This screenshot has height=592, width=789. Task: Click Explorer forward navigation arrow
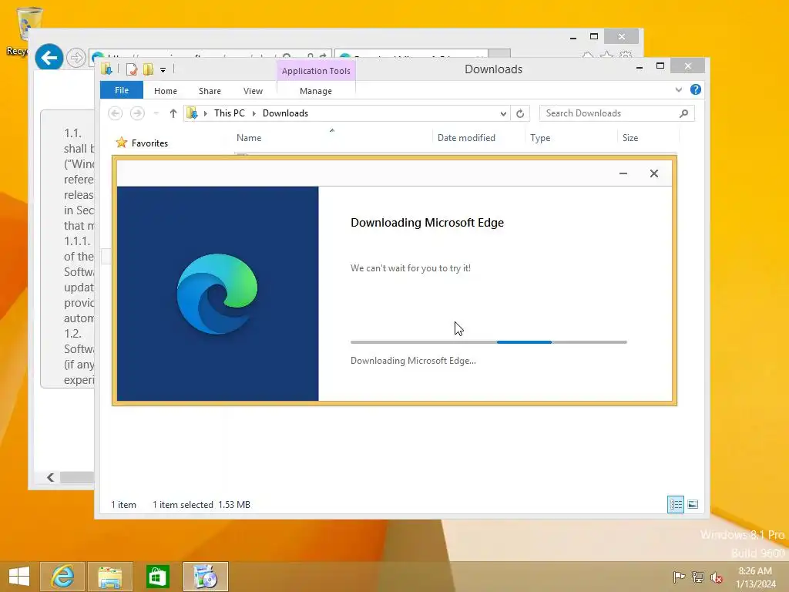coord(137,113)
